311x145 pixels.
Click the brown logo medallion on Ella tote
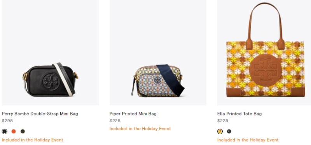point(266,70)
